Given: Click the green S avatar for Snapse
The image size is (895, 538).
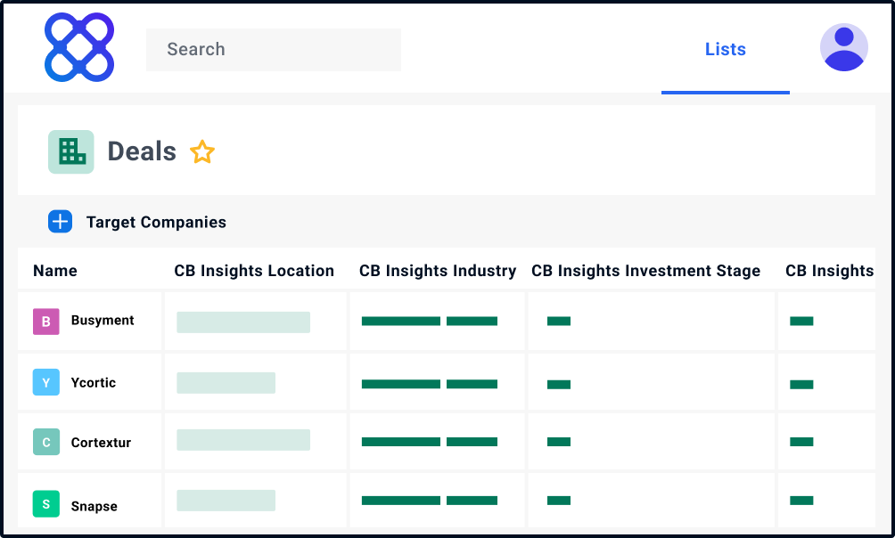Looking at the screenshot, I should pyautogui.click(x=46, y=504).
